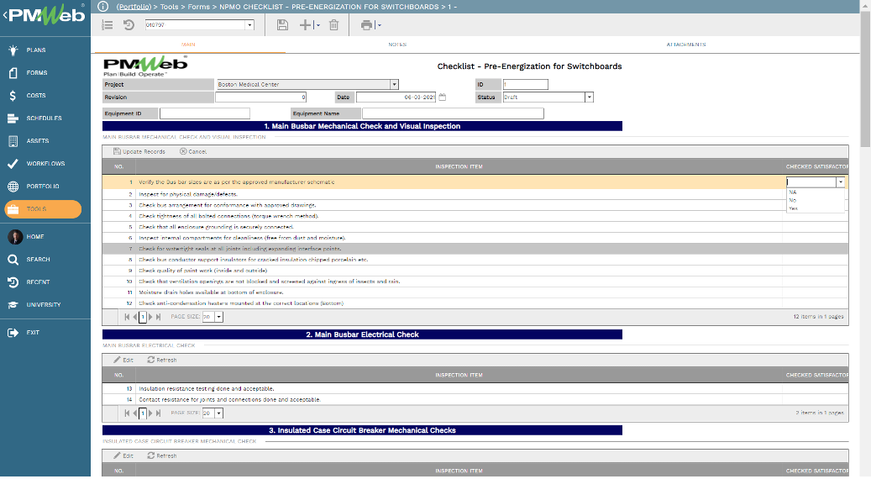Screen dimensions: 871x479
Task: Select NA from the dropdown list
Action: tap(815, 192)
